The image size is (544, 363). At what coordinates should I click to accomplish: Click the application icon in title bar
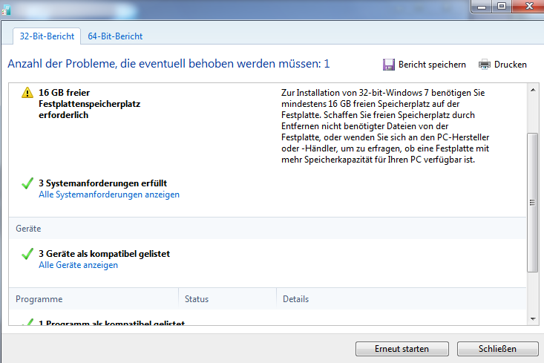point(6,10)
